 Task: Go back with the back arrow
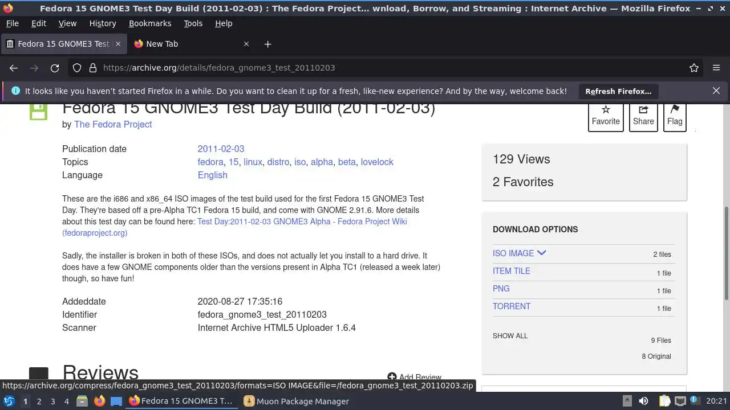[x=14, y=68]
